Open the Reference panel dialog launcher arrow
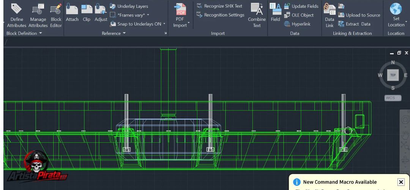This screenshot has width=410, height=190. point(165,33)
